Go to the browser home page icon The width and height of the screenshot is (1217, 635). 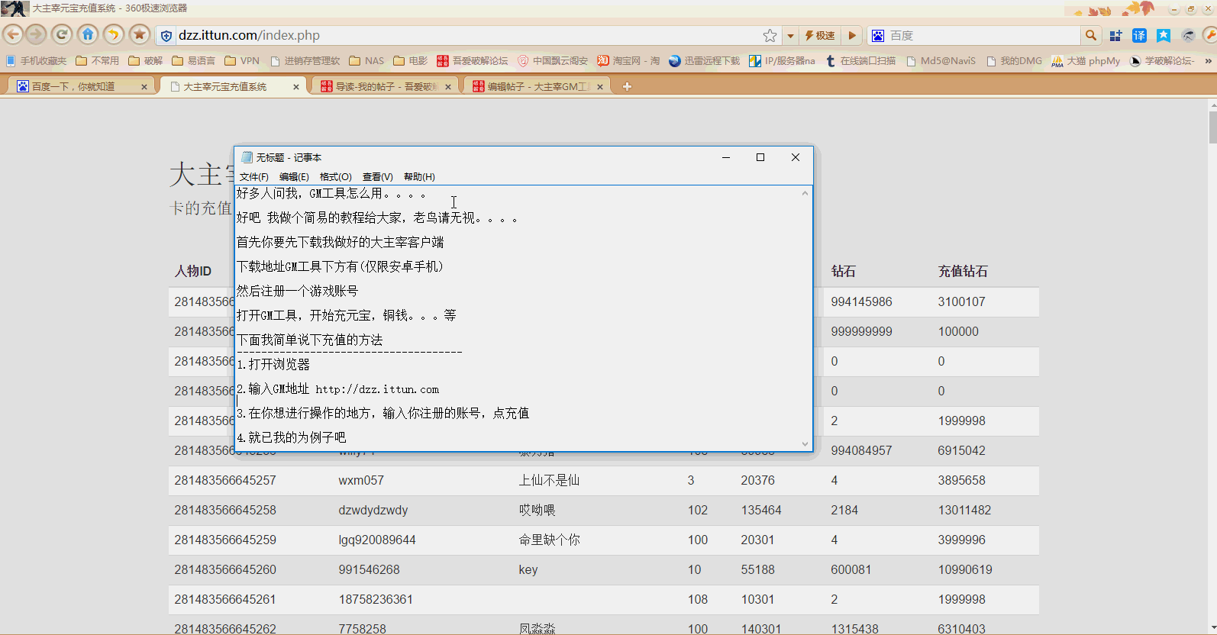coord(88,34)
